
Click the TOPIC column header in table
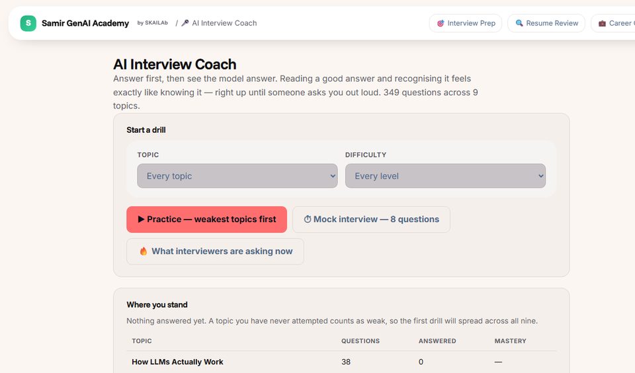pos(142,341)
